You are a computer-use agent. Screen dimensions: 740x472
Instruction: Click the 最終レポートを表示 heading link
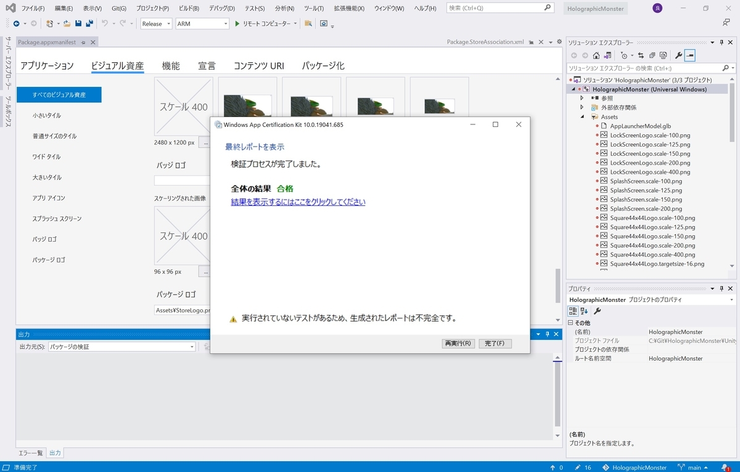pos(255,147)
